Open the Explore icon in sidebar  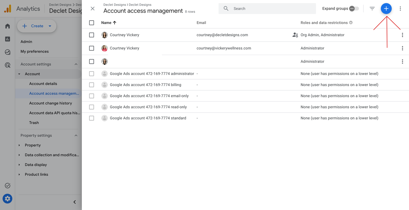tap(8, 52)
